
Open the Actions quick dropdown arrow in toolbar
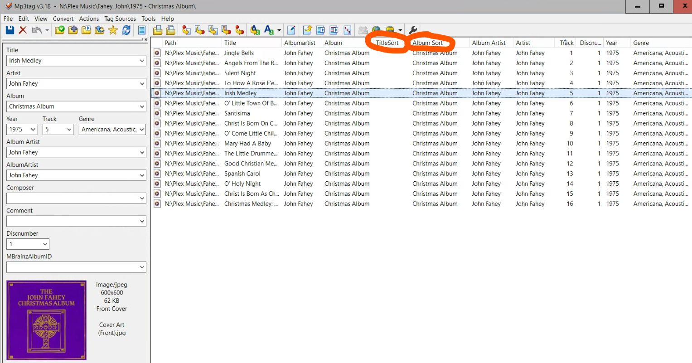(x=279, y=30)
